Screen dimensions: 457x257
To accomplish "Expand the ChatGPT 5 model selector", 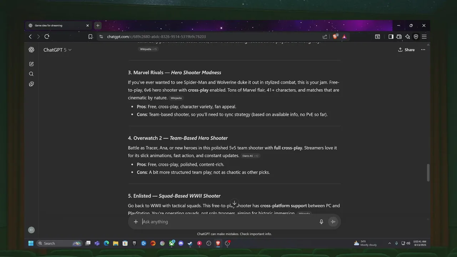I will coord(57,50).
